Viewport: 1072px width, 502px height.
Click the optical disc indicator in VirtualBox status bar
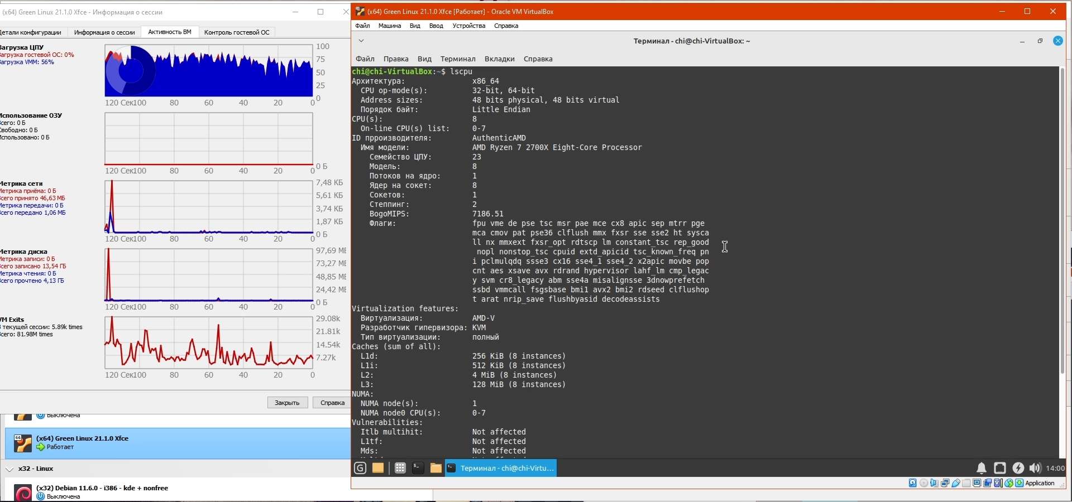pyautogui.click(x=923, y=484)
